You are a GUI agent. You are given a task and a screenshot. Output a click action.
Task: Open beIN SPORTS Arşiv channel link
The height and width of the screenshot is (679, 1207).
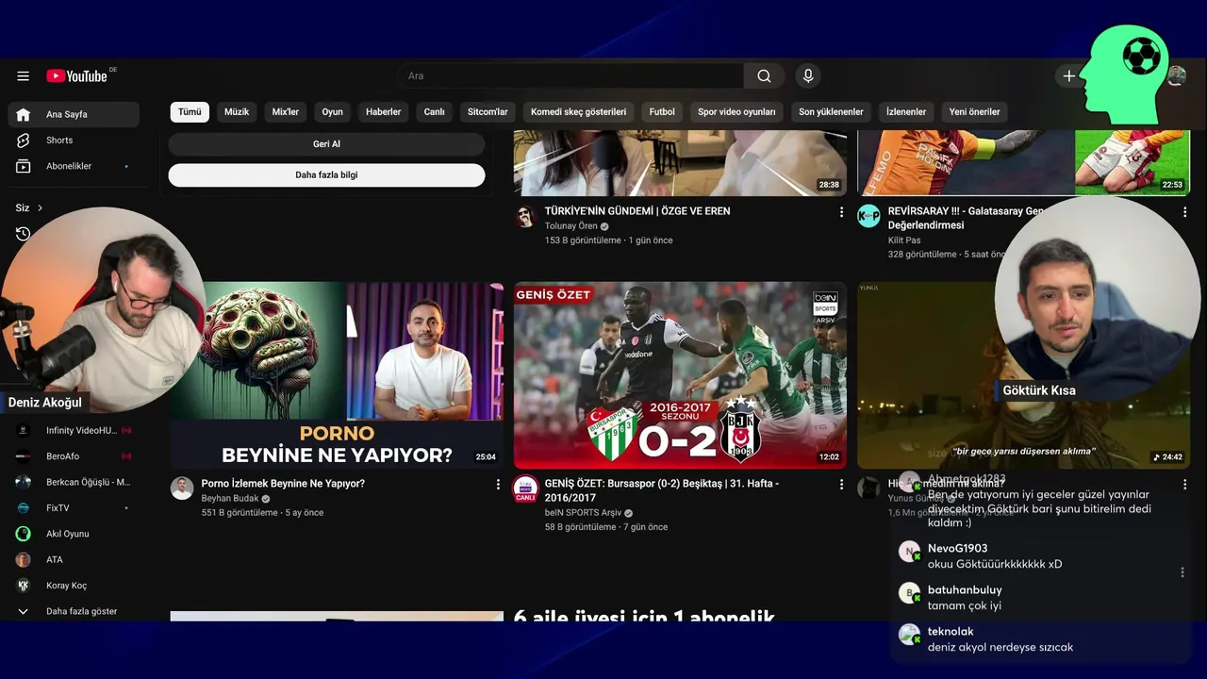click(x=583, y=513)
